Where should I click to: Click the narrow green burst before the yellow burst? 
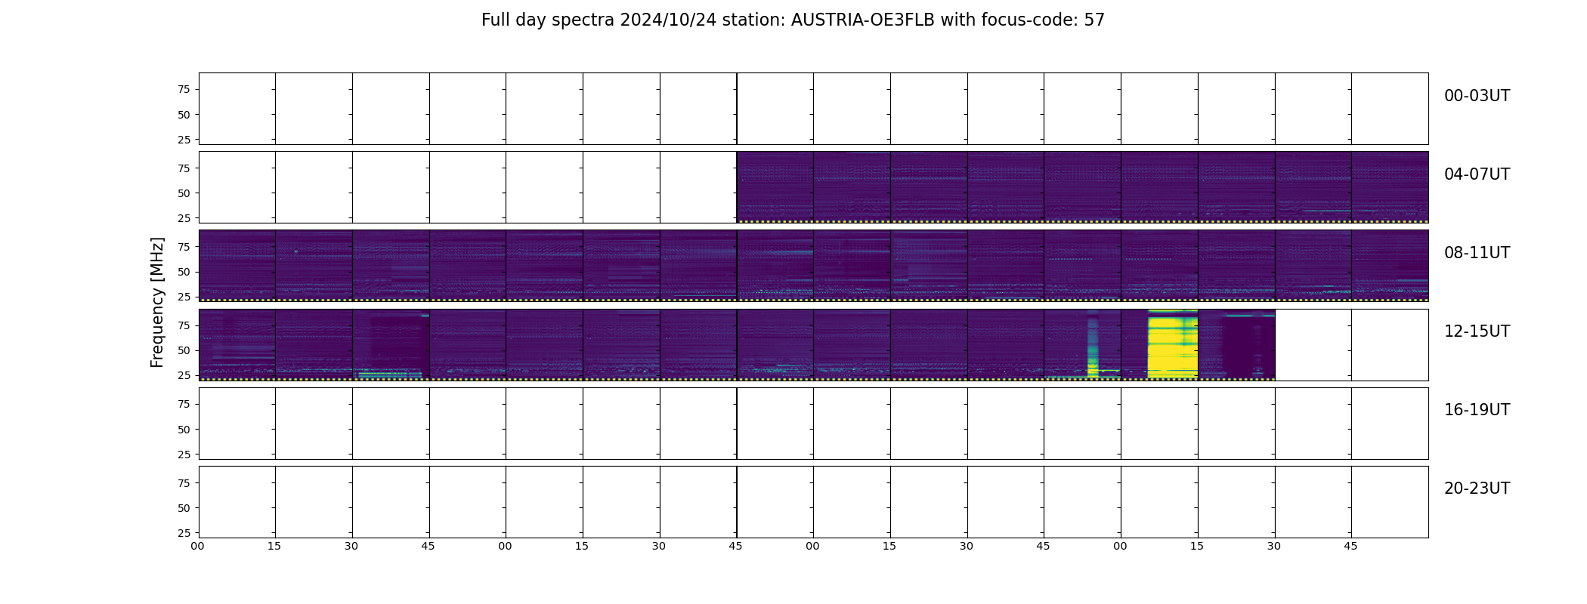tap(1092, 347)
